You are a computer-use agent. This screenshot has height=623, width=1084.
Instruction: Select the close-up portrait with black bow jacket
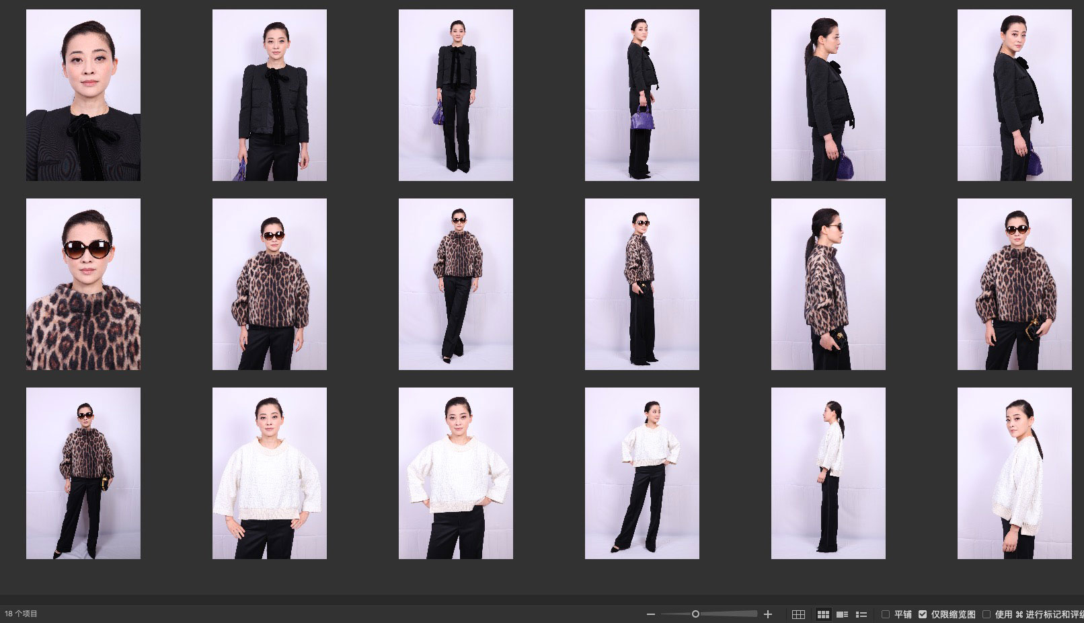click(x=83, y=95)
